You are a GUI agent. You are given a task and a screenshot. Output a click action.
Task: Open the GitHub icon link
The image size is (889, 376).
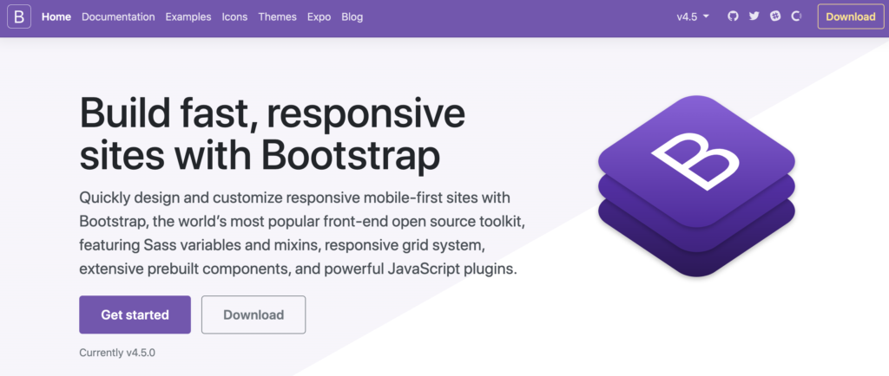tap(733, 16)
